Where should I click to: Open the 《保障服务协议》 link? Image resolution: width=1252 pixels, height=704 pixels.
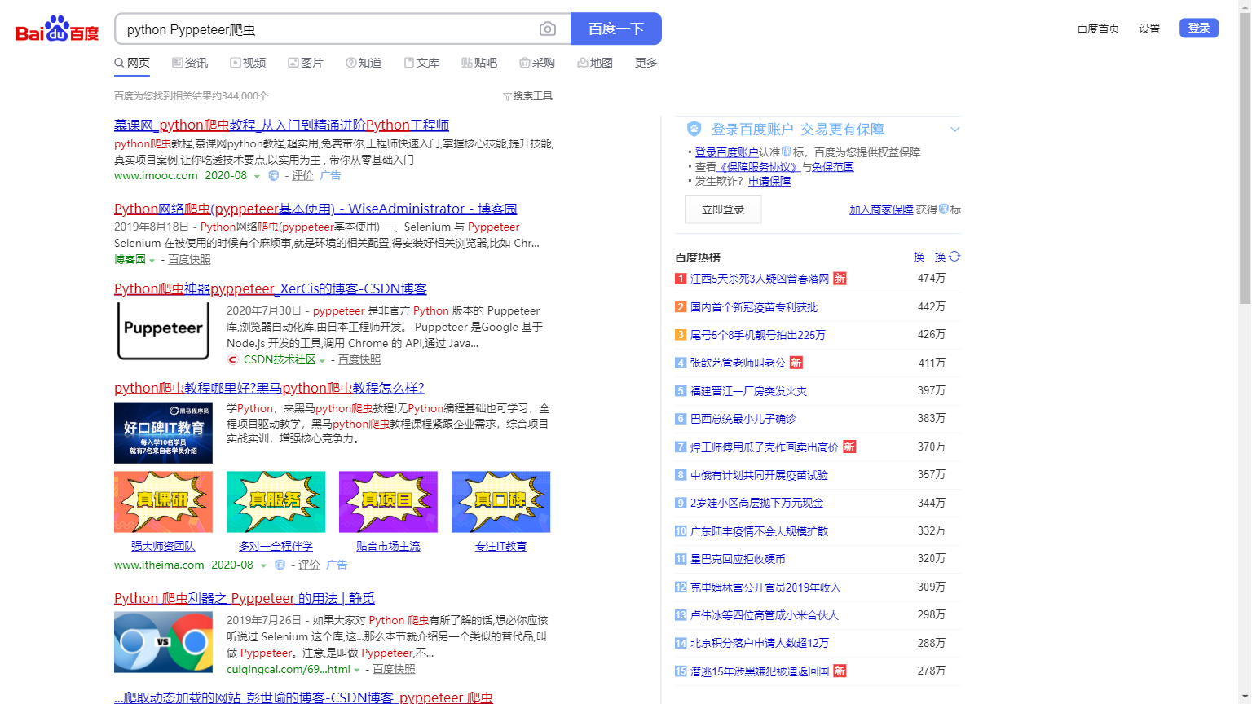(x=759, y=167)
